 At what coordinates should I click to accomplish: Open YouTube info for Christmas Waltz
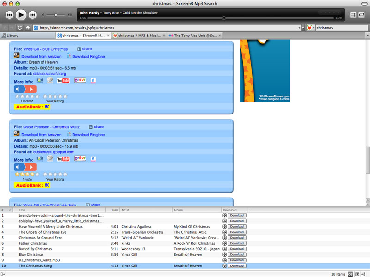(x=63, y=159)
